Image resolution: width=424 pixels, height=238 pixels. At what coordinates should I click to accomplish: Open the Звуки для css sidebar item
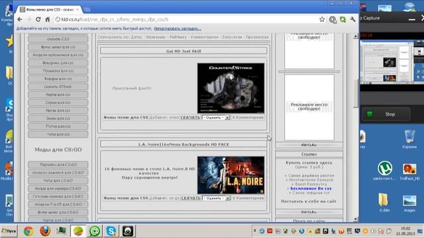coord(58,118)
